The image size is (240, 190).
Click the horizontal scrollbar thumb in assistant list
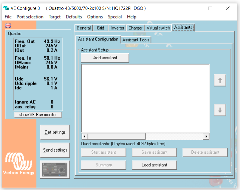(x=117, y=136)
